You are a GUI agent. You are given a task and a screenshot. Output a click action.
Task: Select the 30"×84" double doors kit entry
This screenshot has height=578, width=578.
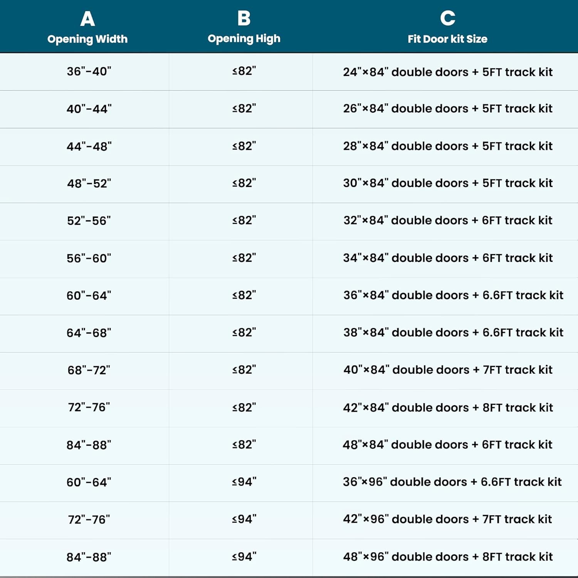pyautogui.click(x=448, y=183)
